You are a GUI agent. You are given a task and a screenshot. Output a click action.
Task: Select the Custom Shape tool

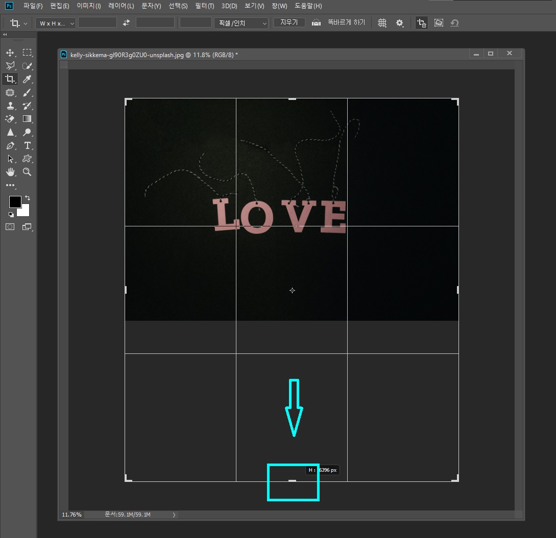pos(27,159)
